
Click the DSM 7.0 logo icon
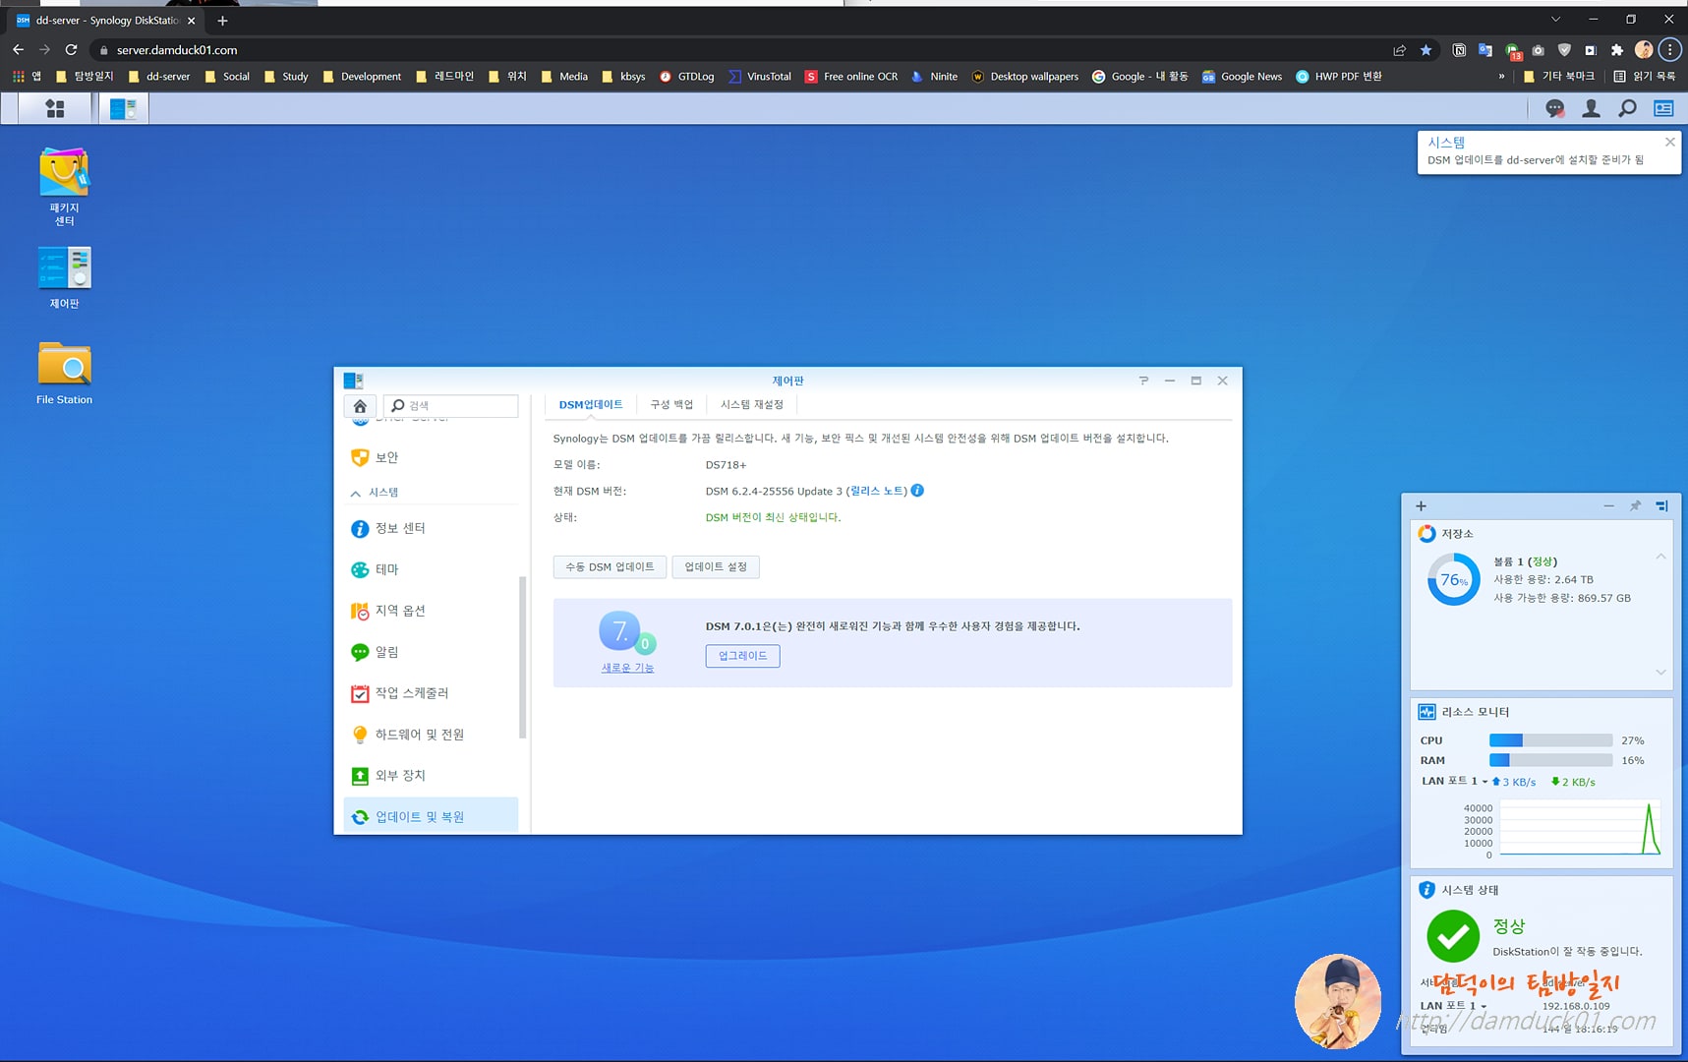point(626,632)
